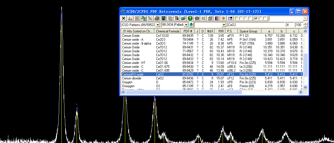Select the 'Dioxygen' row with PDF 85-1105
The width and height of the screenshot is (334, 143).
pos(212,86)
